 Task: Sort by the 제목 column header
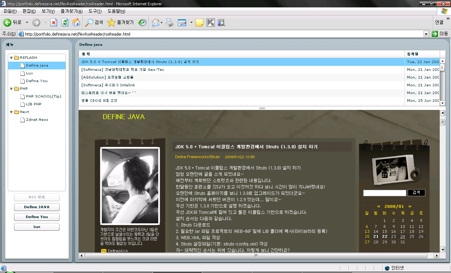coord(242,54)
